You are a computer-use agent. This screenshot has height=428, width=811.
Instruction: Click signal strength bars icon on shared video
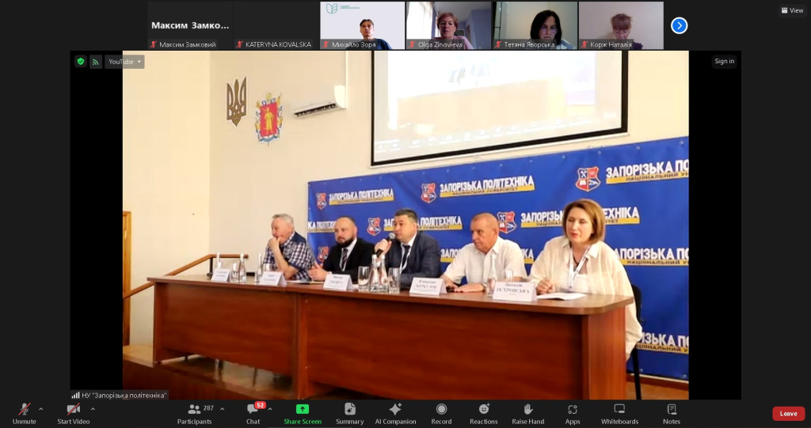coord(75,396)
